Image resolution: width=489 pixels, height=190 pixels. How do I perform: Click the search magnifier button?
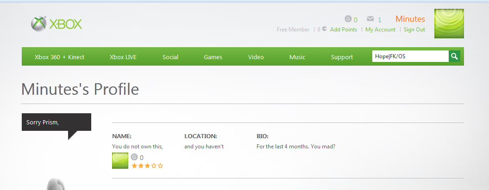tap(454, 56)
